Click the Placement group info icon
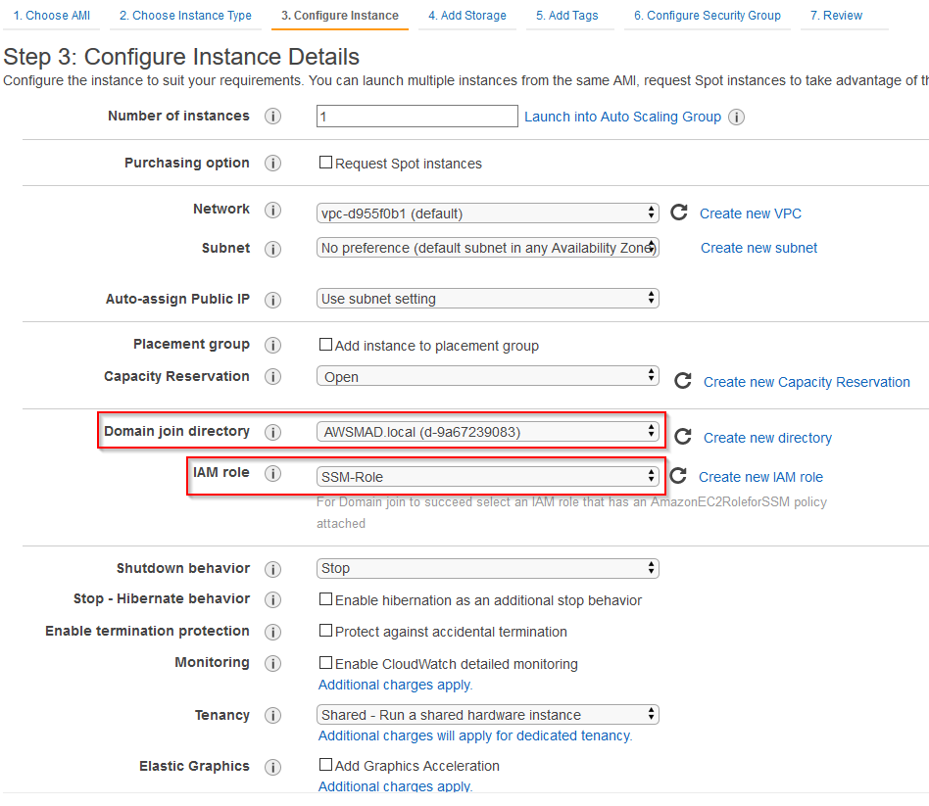This screenshot has height=806, width=929. 272,345
